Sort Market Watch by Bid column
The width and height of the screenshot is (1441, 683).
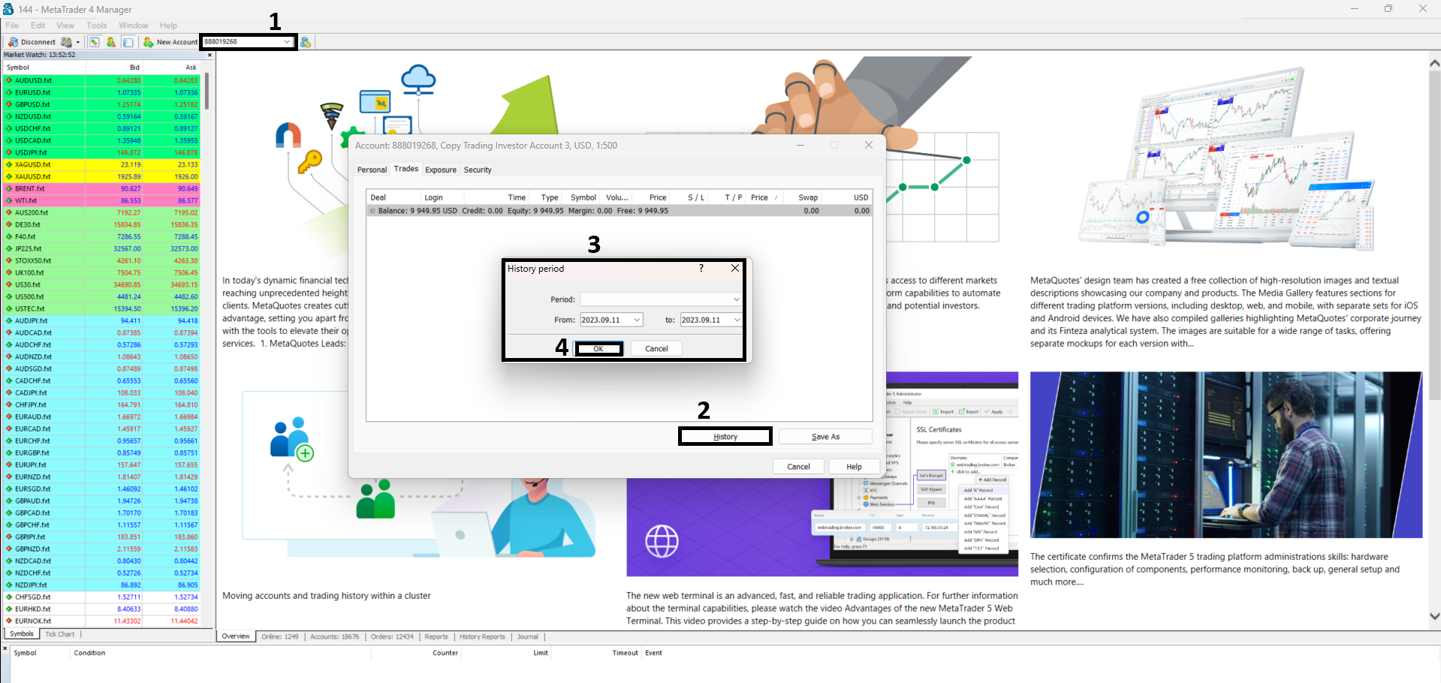tap(114, 68)
